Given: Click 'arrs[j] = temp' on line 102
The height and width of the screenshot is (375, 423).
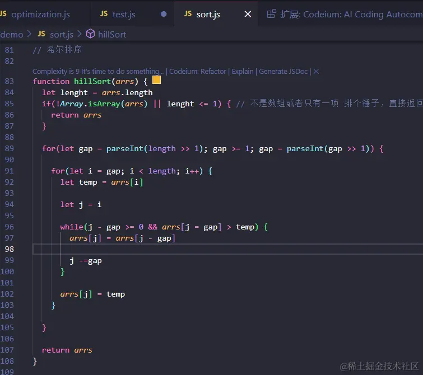Looking at the screenshot, I should (92, 294).
